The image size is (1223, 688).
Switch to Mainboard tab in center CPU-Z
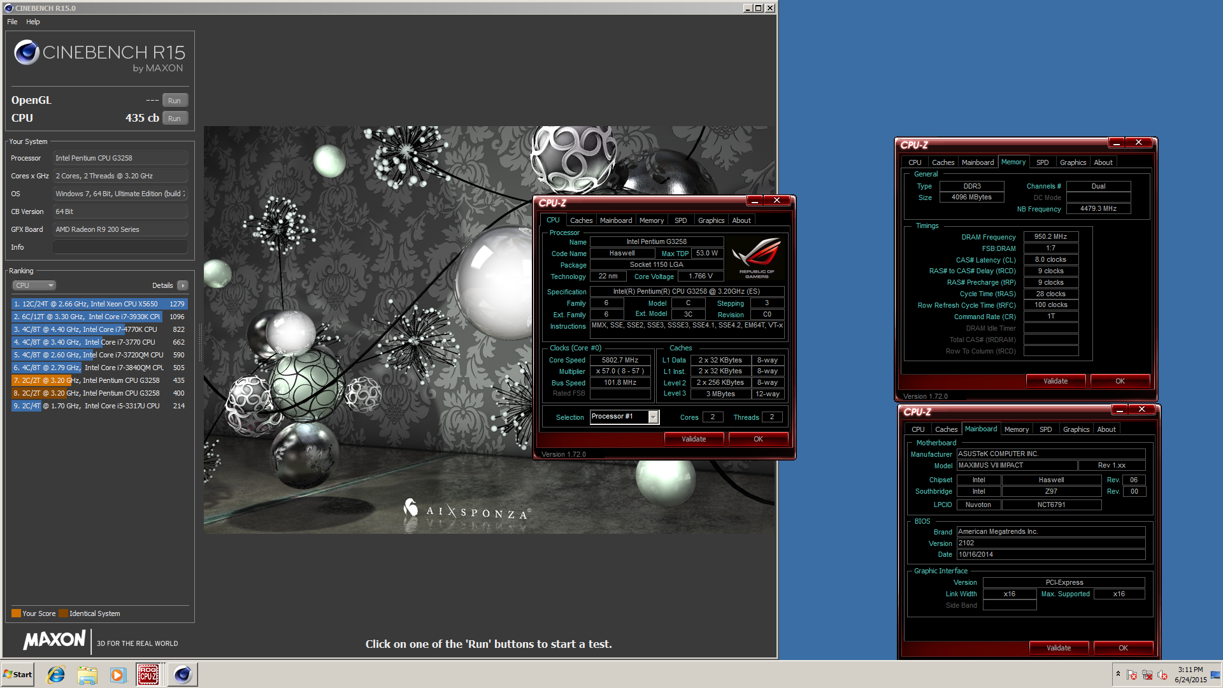click(x=616, y=220)
